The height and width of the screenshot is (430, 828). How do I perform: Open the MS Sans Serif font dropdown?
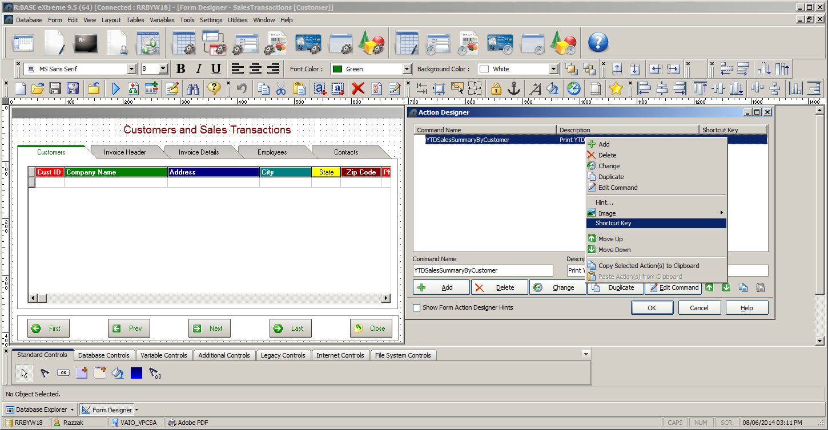pos(132,69)
